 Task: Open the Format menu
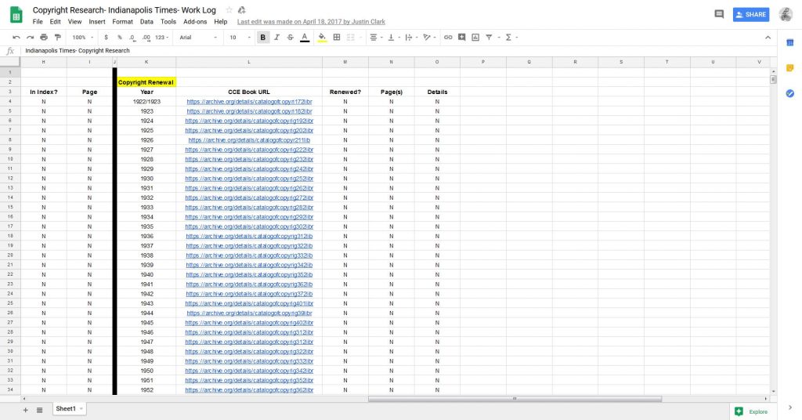point(123,21)
